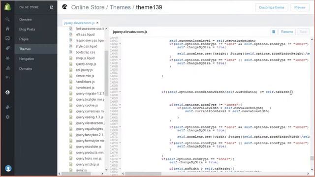Select the Online Store globe icon
This screenshot has width=315, height=177.
[7, 92]
